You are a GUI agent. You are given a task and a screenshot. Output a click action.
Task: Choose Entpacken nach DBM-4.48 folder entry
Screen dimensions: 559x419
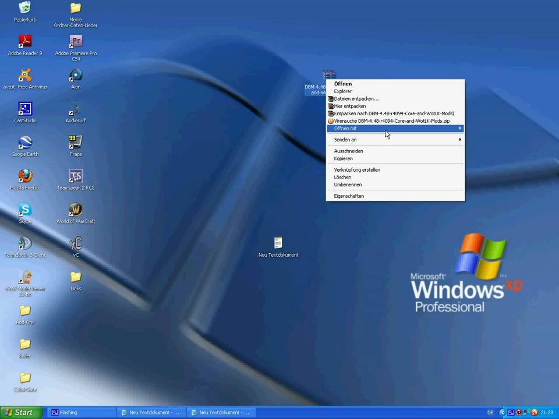(x=395, y=113)
